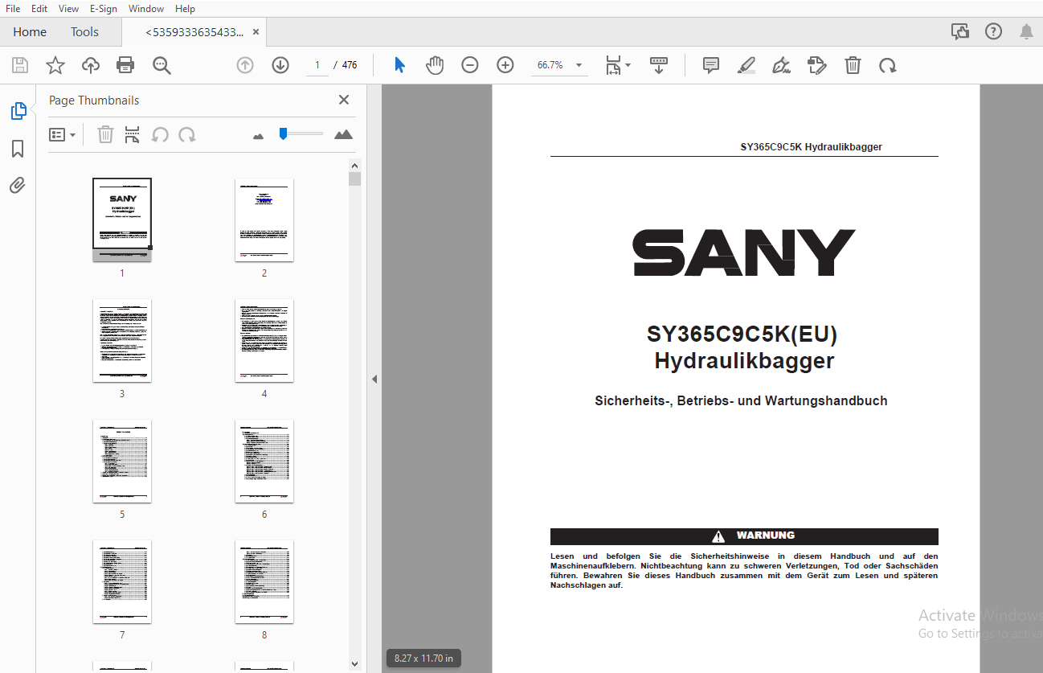
Task: Open the Window menu
Action: (x=146, y=8)
